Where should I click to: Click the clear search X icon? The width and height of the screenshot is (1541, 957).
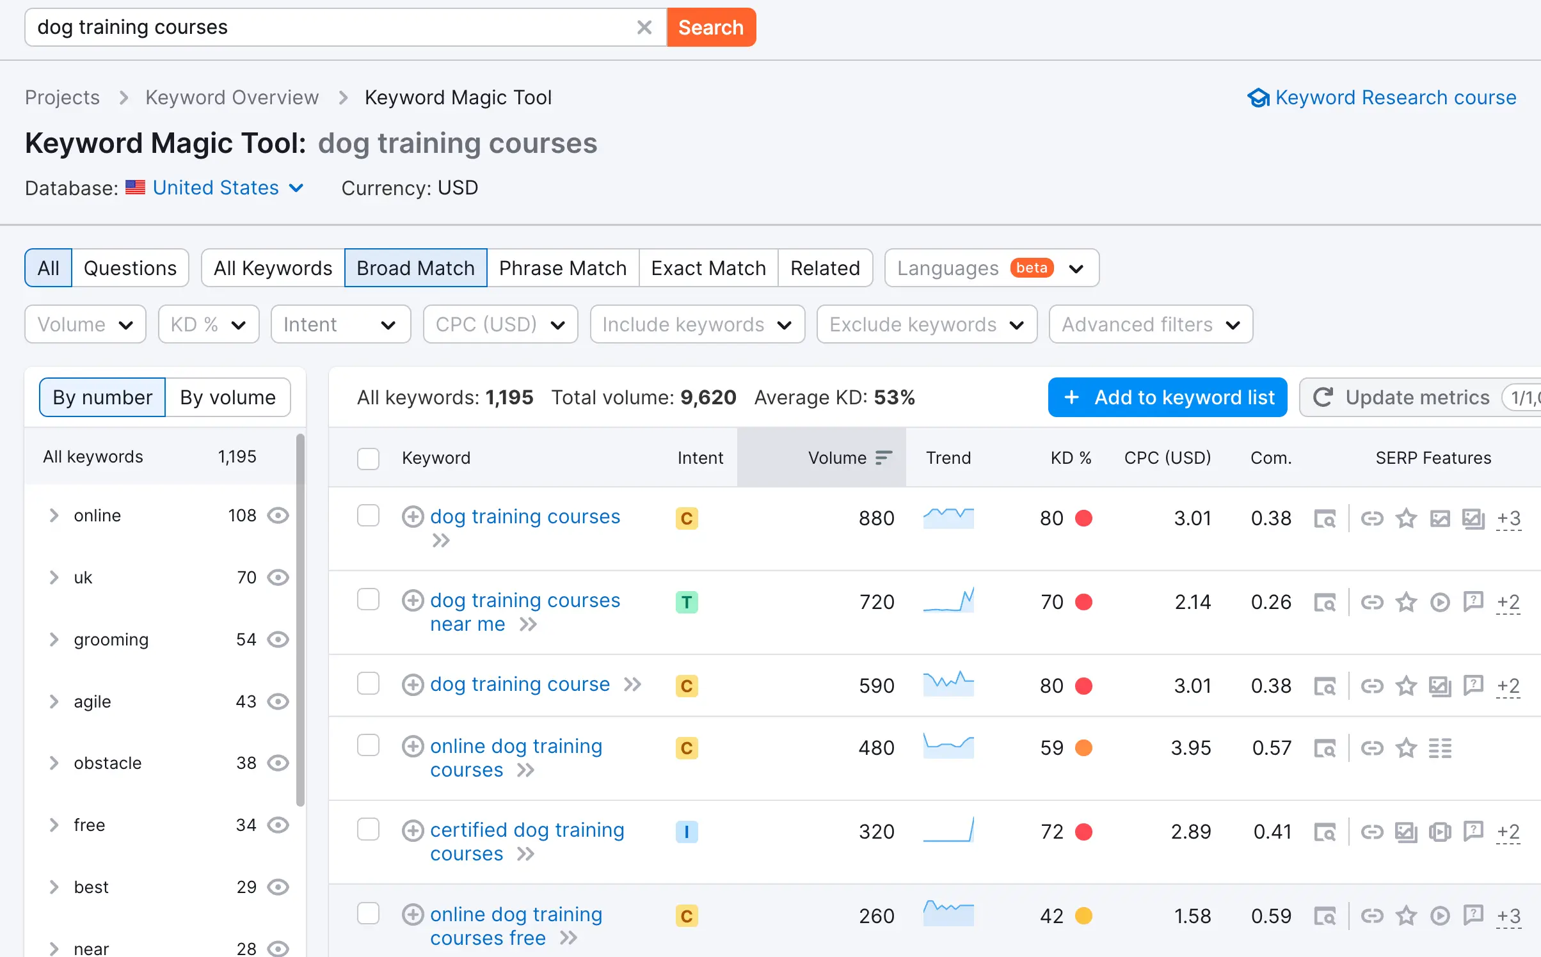644,28
